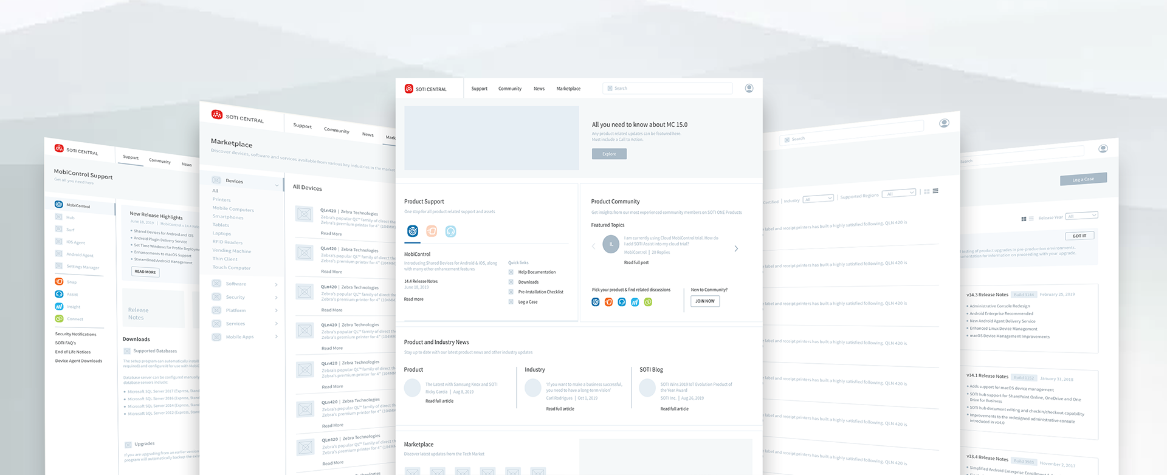Viewport: 1167px width, 475px height.
Task: Open Support tab on the Marketplace page
Action: [302, 126]
